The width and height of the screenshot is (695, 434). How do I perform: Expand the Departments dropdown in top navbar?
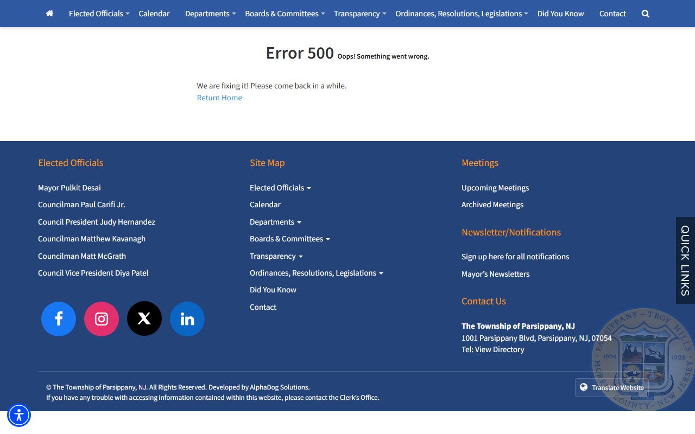click(210, 14)
